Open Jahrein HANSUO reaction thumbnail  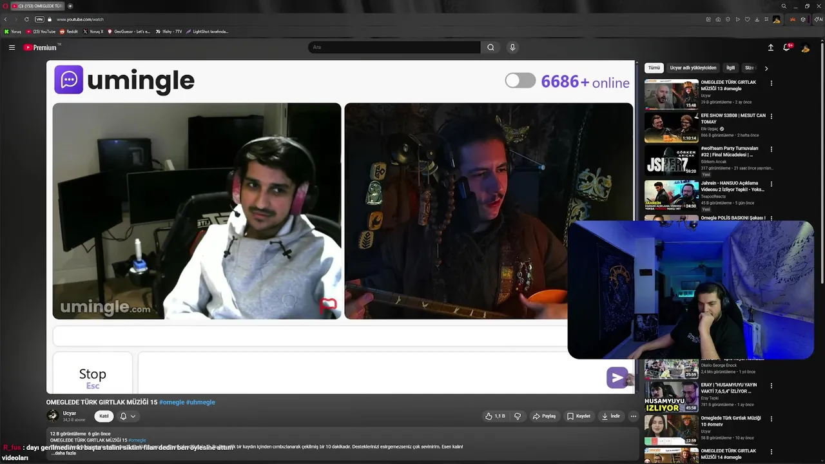pos(672,195)
